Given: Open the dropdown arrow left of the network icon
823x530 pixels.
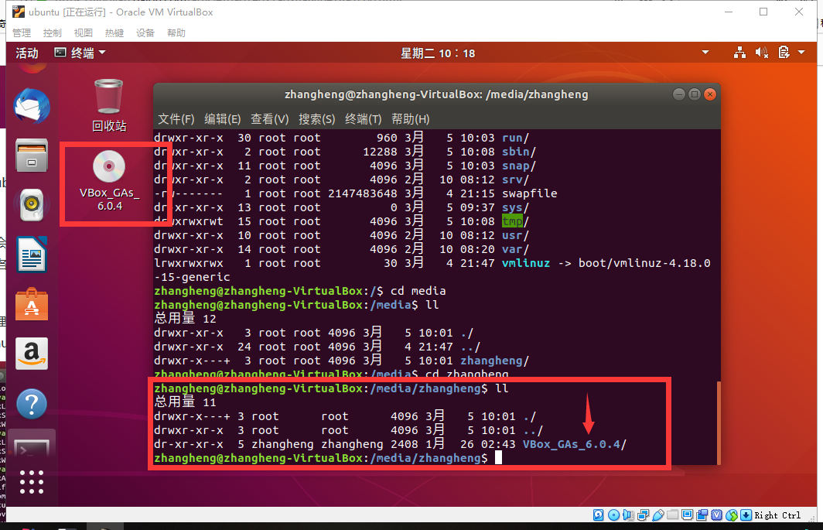Looking at the screenshot, I should click(705, 53).
